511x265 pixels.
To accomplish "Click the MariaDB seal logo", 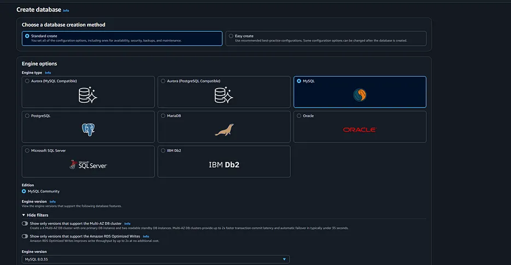I will (224, 129).
